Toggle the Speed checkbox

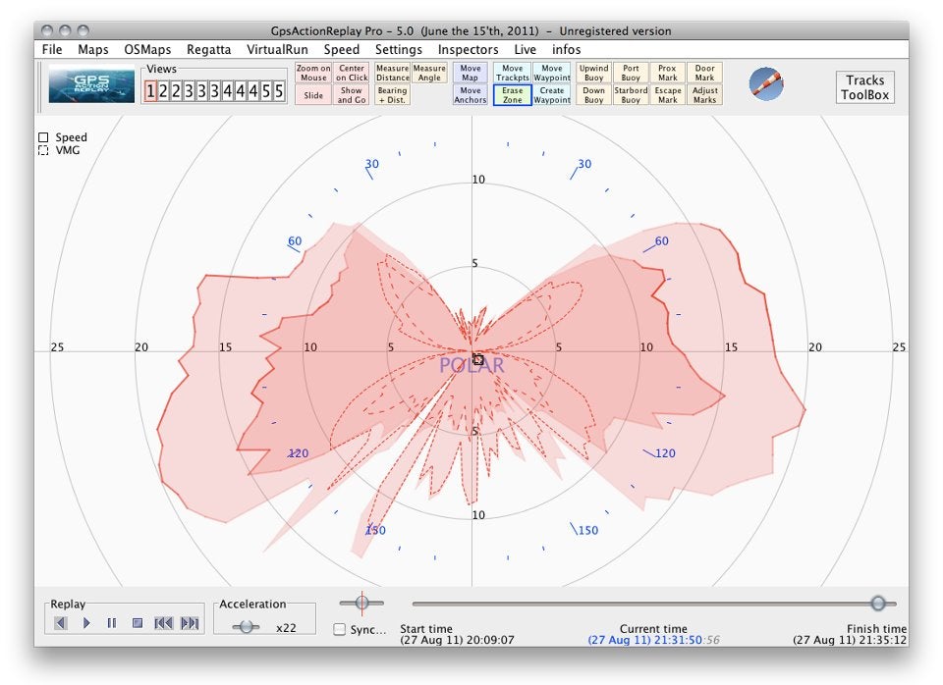(x=43, y=137)
